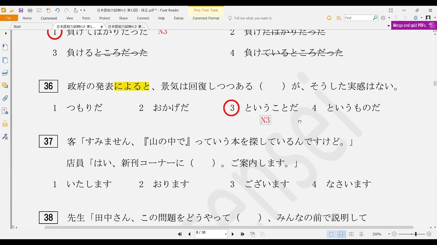Enable single page view mode
This screenshot has height=245, width=437.
pos(331,234)
